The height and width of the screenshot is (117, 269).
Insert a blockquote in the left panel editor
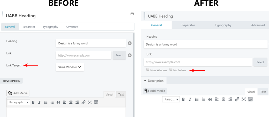pyautogui.click(x=58, y=102)
